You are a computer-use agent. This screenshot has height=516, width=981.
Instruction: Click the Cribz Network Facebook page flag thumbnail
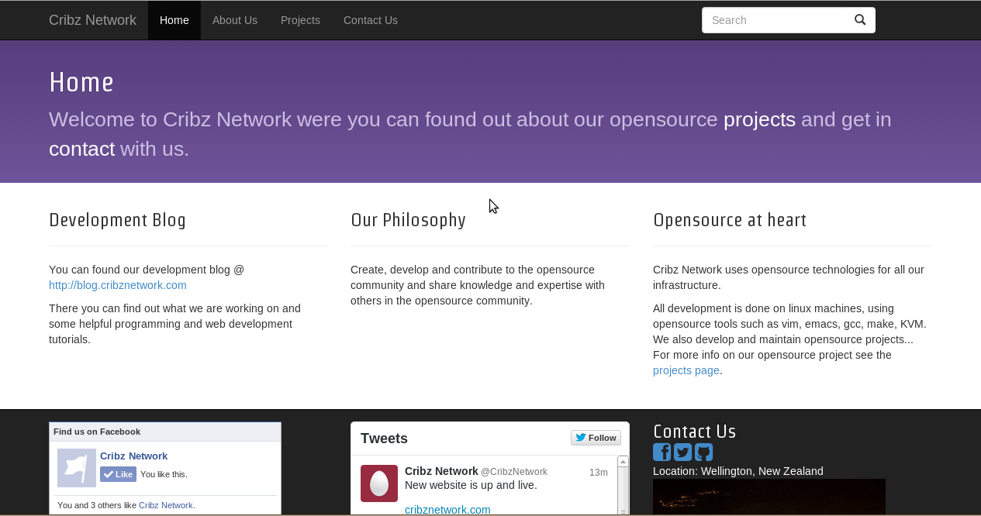click(77, 468)
